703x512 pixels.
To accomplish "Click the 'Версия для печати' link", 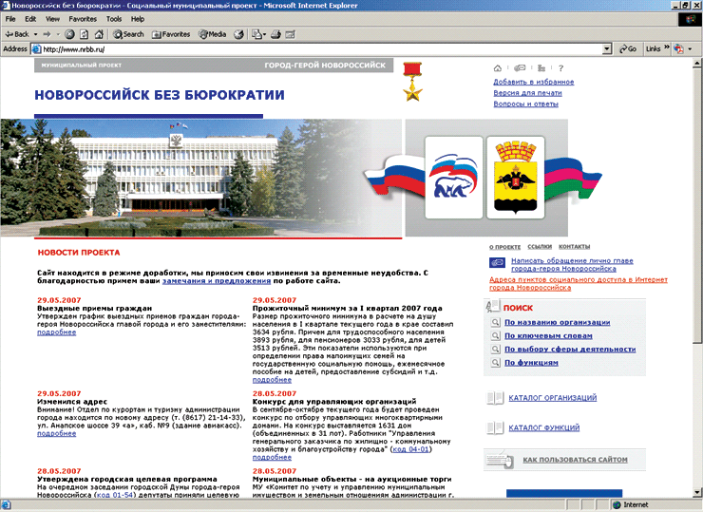I will (527, 93).
